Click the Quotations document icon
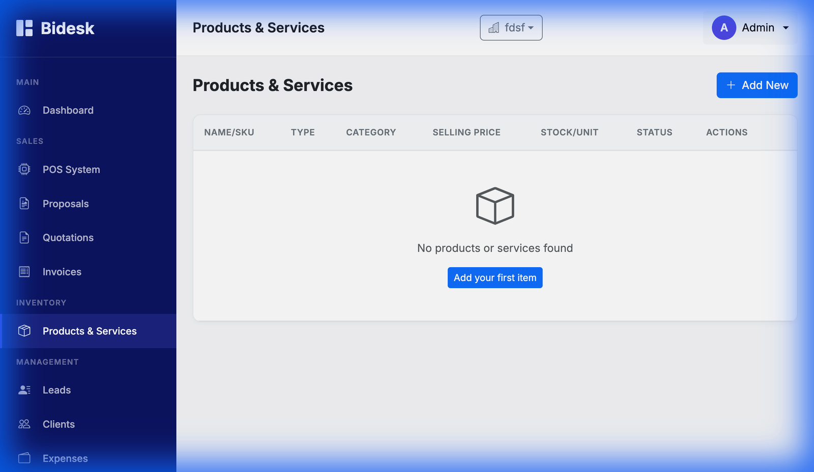The width and height of the screenshot is (814, 472). [x=24, y=237]
